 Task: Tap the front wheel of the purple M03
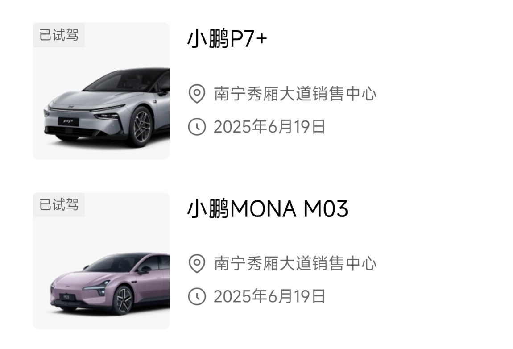coord(123,300)
